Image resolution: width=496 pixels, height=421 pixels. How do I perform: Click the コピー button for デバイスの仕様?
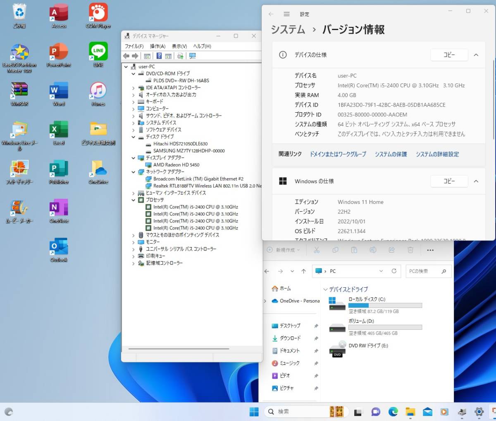click(x=449, y=55)
